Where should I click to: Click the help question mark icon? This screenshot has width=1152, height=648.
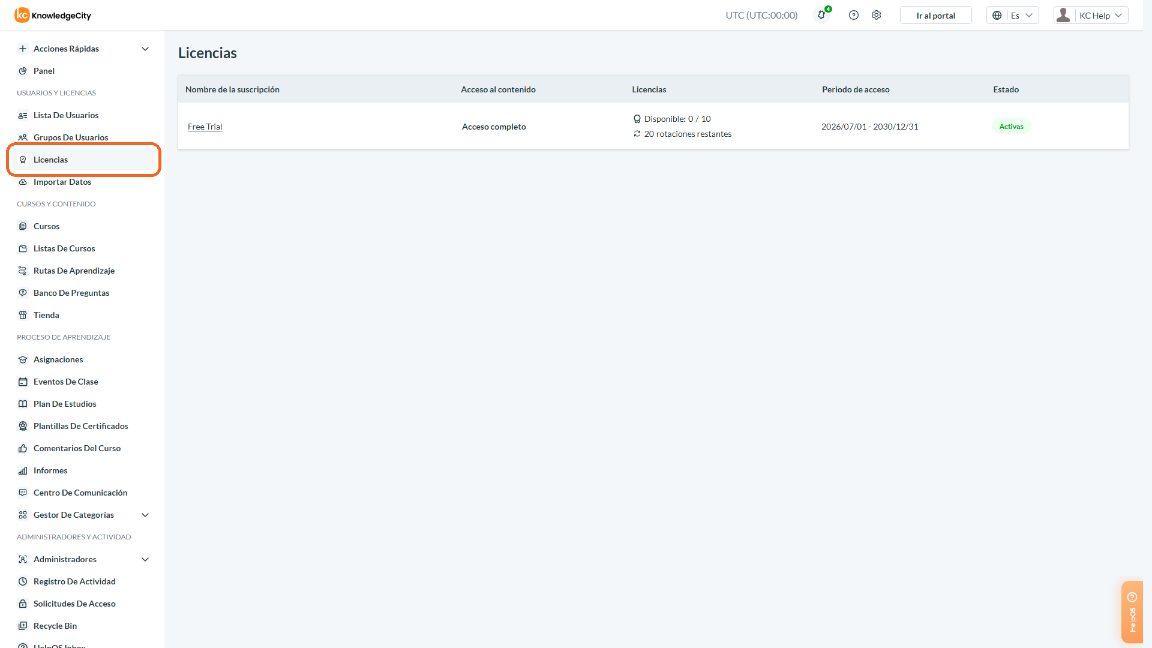click(x=854, y=15)
